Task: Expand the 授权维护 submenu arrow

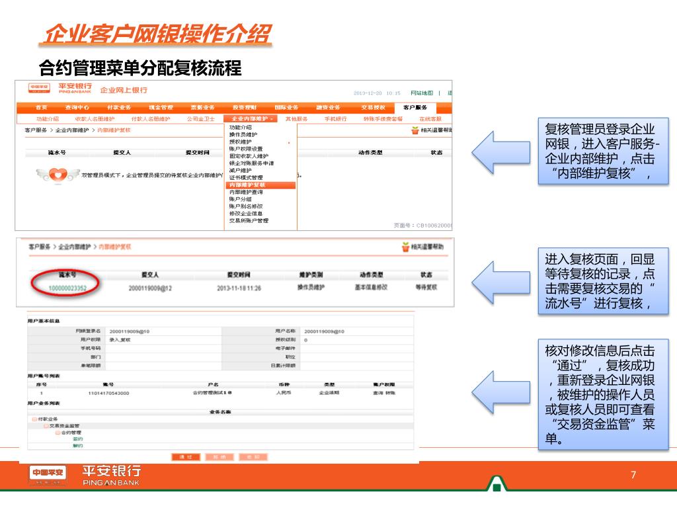Action: tap(289, 142)
